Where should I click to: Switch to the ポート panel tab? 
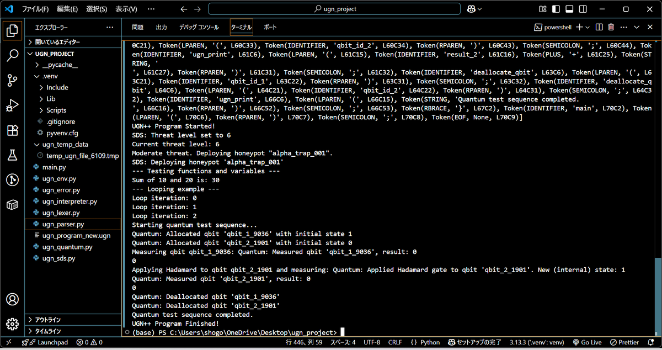point(270,27)
